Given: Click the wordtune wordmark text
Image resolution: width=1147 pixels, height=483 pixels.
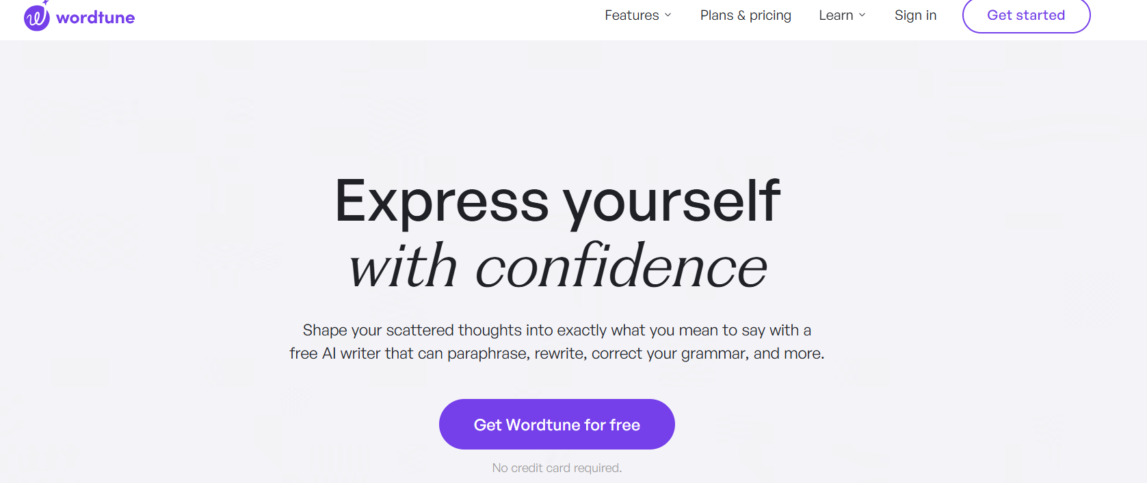Looking at the screenshot, I should [x=95, y=18].
